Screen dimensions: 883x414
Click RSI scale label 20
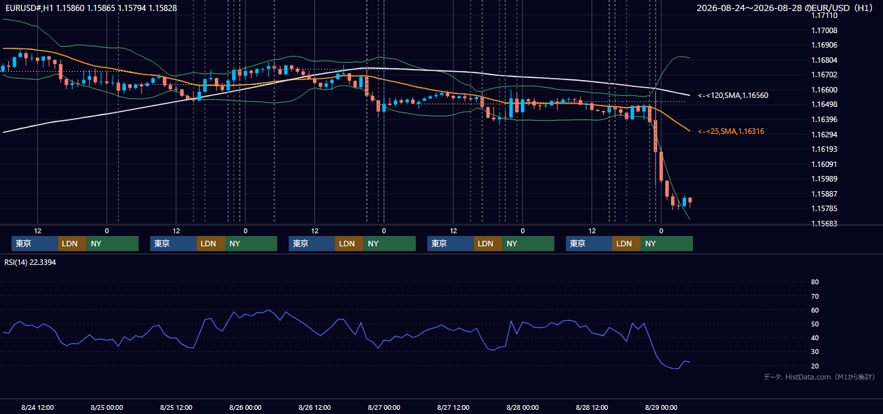pyautogui.click(x=815, y=366)
